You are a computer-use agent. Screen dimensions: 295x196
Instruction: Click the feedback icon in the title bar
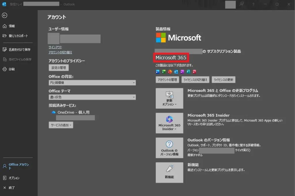[x=242, y=4]
